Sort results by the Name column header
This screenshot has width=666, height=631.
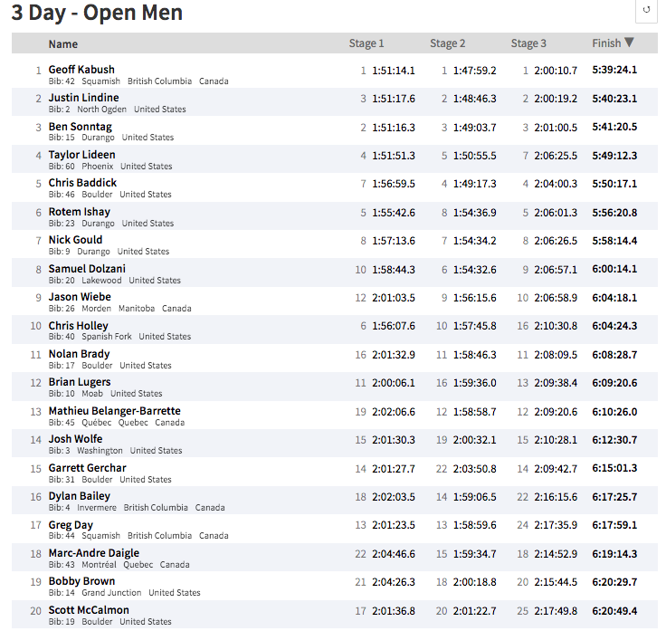click(63, 43)
